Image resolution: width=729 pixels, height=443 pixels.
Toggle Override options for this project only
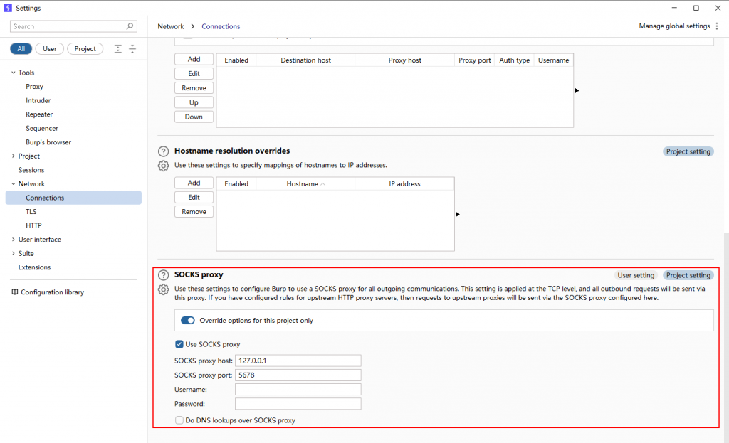[x=188, y=321]
